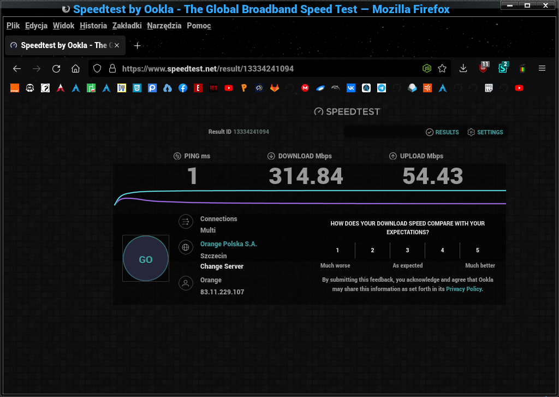Viewport: 559px width, 397px height.
Task: Show site security info via padlock
Action: coord(112,68)
